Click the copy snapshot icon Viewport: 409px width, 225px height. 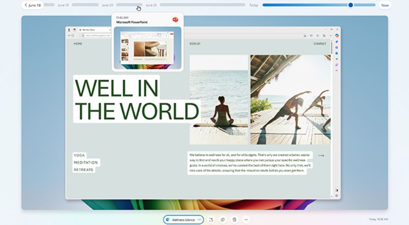223,220
